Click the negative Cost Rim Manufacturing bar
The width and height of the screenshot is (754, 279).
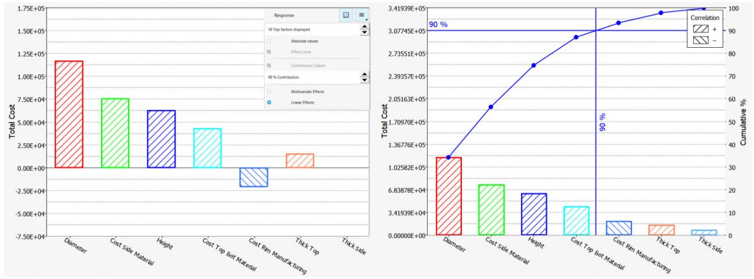pyautogui.click(x=253, y=177)
